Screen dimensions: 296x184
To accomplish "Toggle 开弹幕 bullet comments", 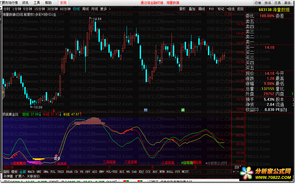I will click(x=8, y=176).
